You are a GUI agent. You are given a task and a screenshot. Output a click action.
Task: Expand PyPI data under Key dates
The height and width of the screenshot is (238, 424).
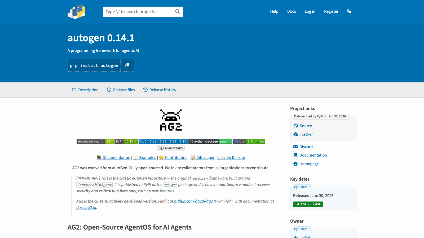[x=302, y=187]
